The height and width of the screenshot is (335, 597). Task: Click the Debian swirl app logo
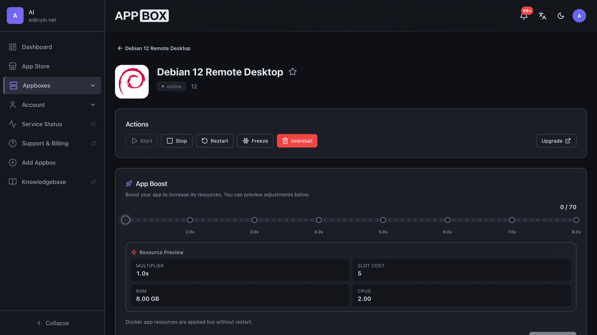[132, 82]
